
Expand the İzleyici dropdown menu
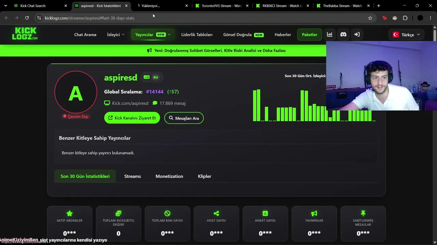(x=116, y=34)
